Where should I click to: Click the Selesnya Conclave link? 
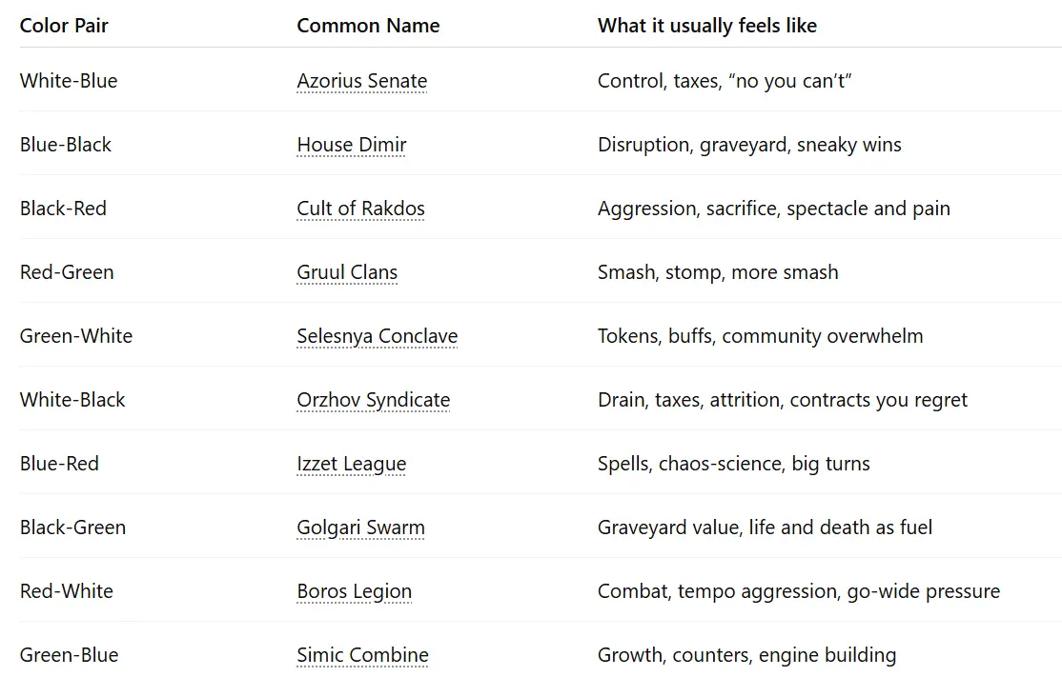click(x=377, y=336)
